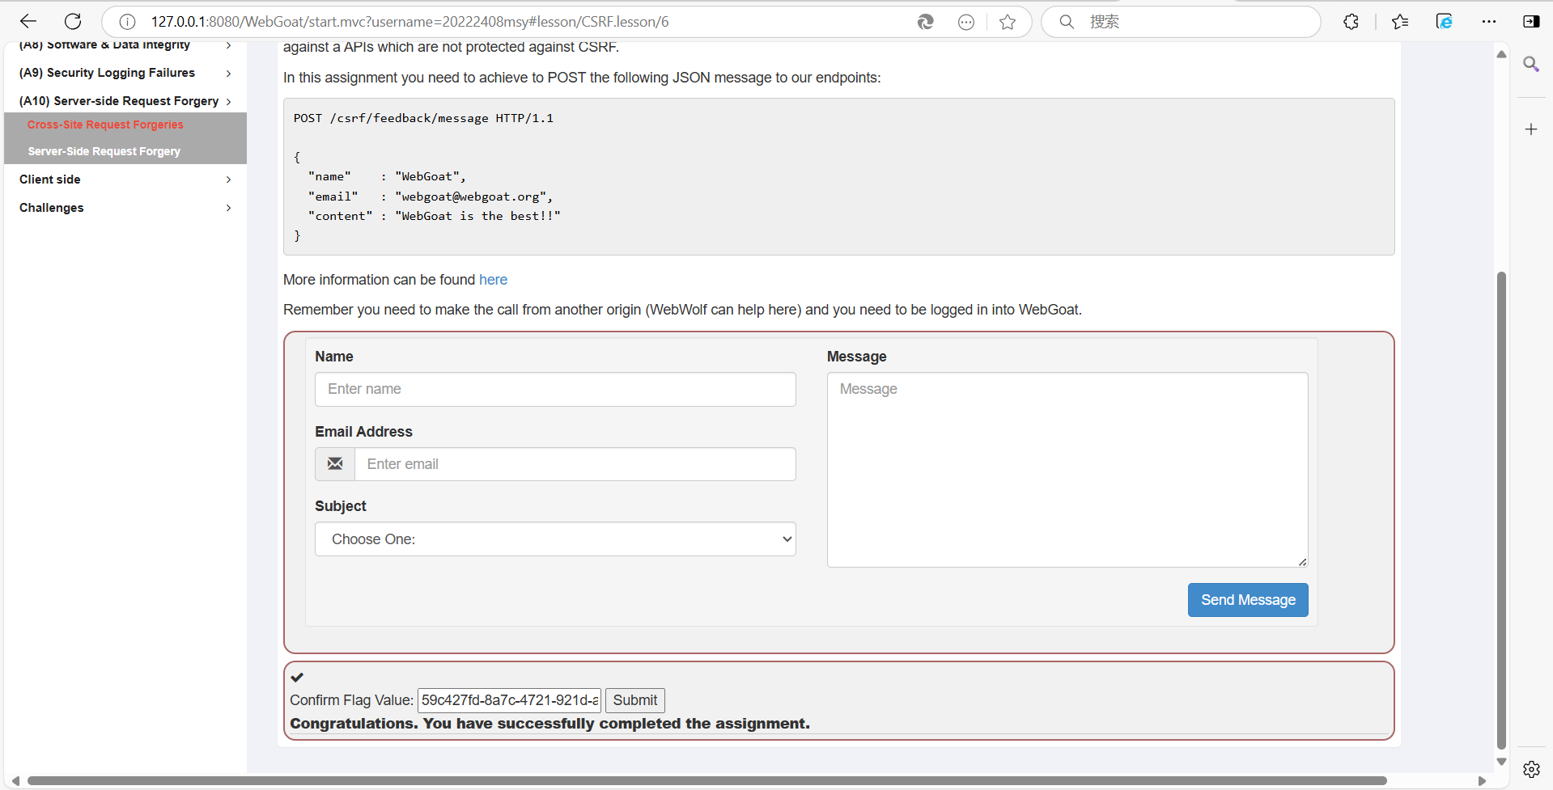Image resolution: width=1553 pixels, height=790 pixels.
Task: Reload the page with the refresh icon
Action: tap(73, 22)
